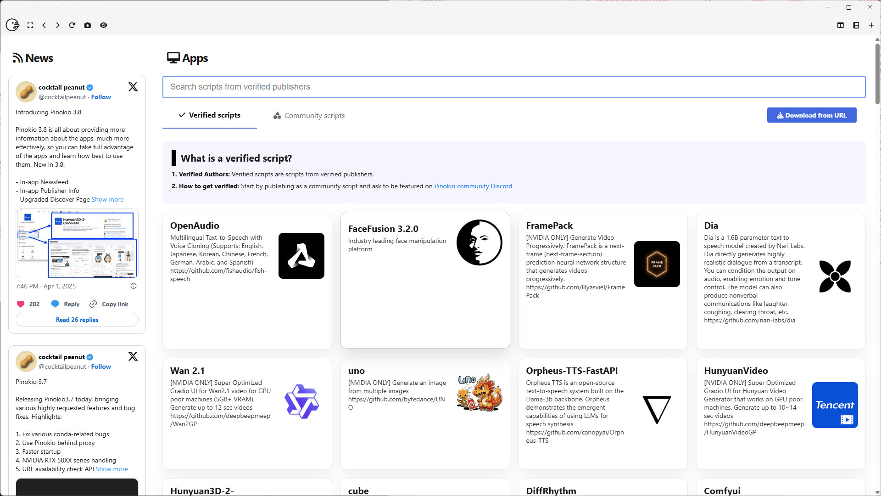Like the Pinokio 3.8 post heart
881x496 pixels.
(x=21, y=304)
